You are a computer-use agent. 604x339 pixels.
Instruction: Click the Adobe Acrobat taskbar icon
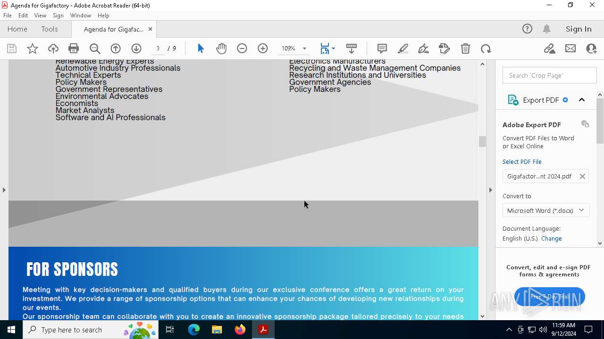click(263, 330)
